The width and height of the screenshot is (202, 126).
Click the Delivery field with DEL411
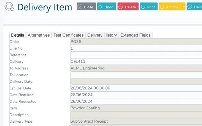coord(136,62)
